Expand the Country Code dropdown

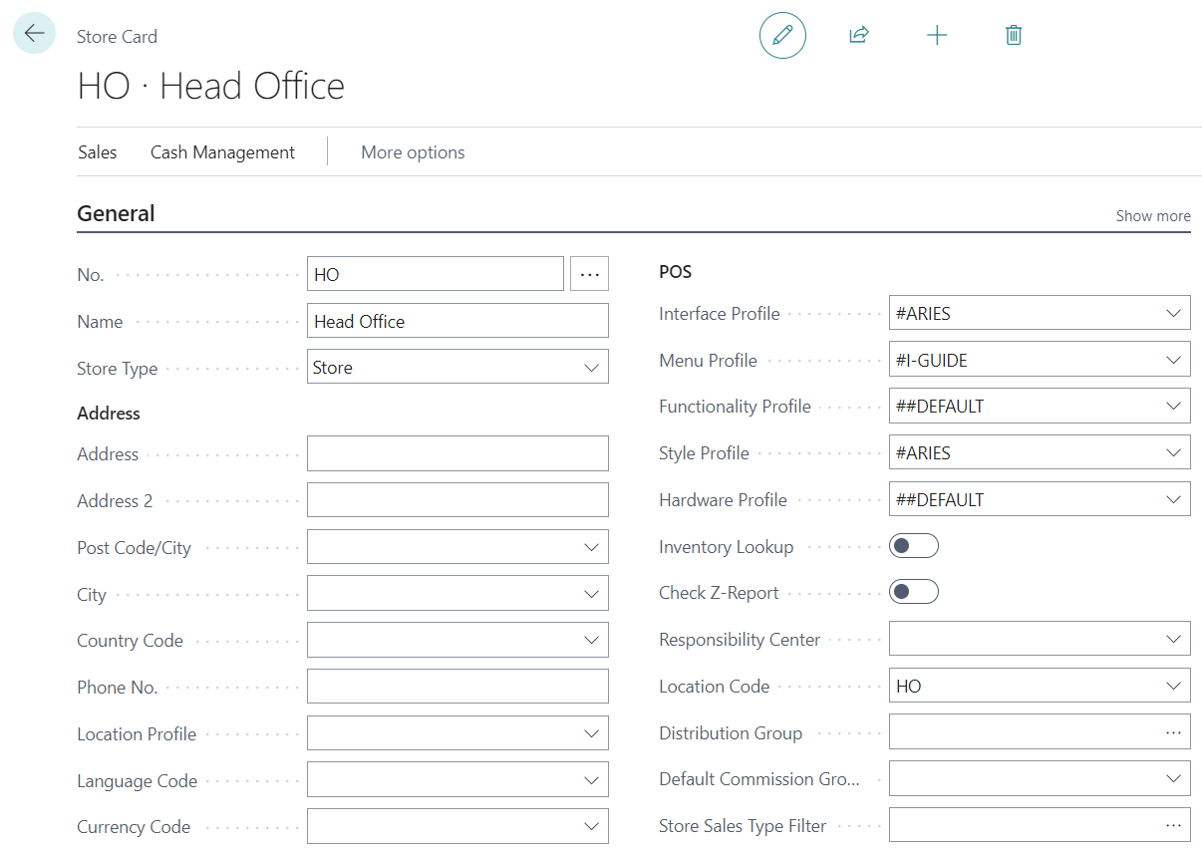592,640
